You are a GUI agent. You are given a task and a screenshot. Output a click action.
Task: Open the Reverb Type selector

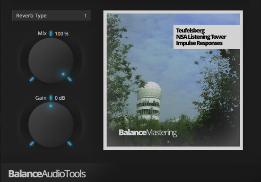[x=52, y=16]
